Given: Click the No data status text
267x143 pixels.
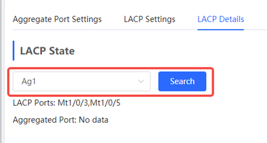Looking at the screenshot, I should tap(94, 120).
